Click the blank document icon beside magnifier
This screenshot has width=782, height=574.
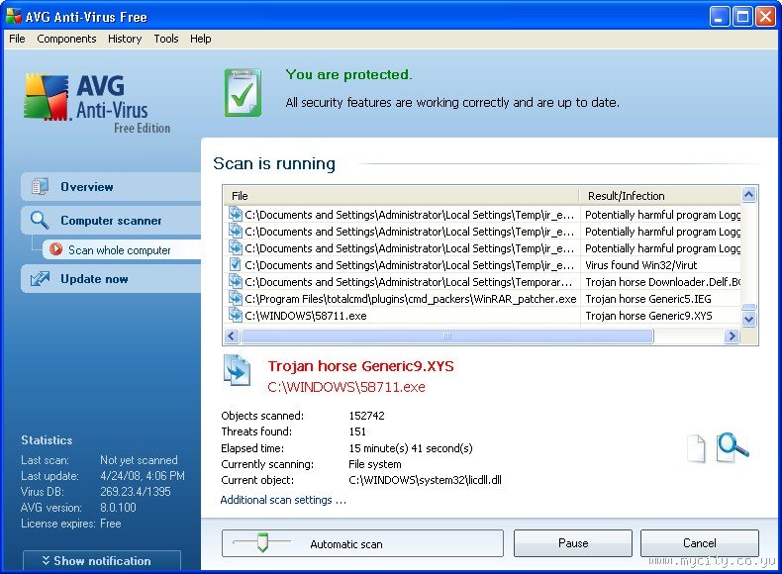point(696,449)
